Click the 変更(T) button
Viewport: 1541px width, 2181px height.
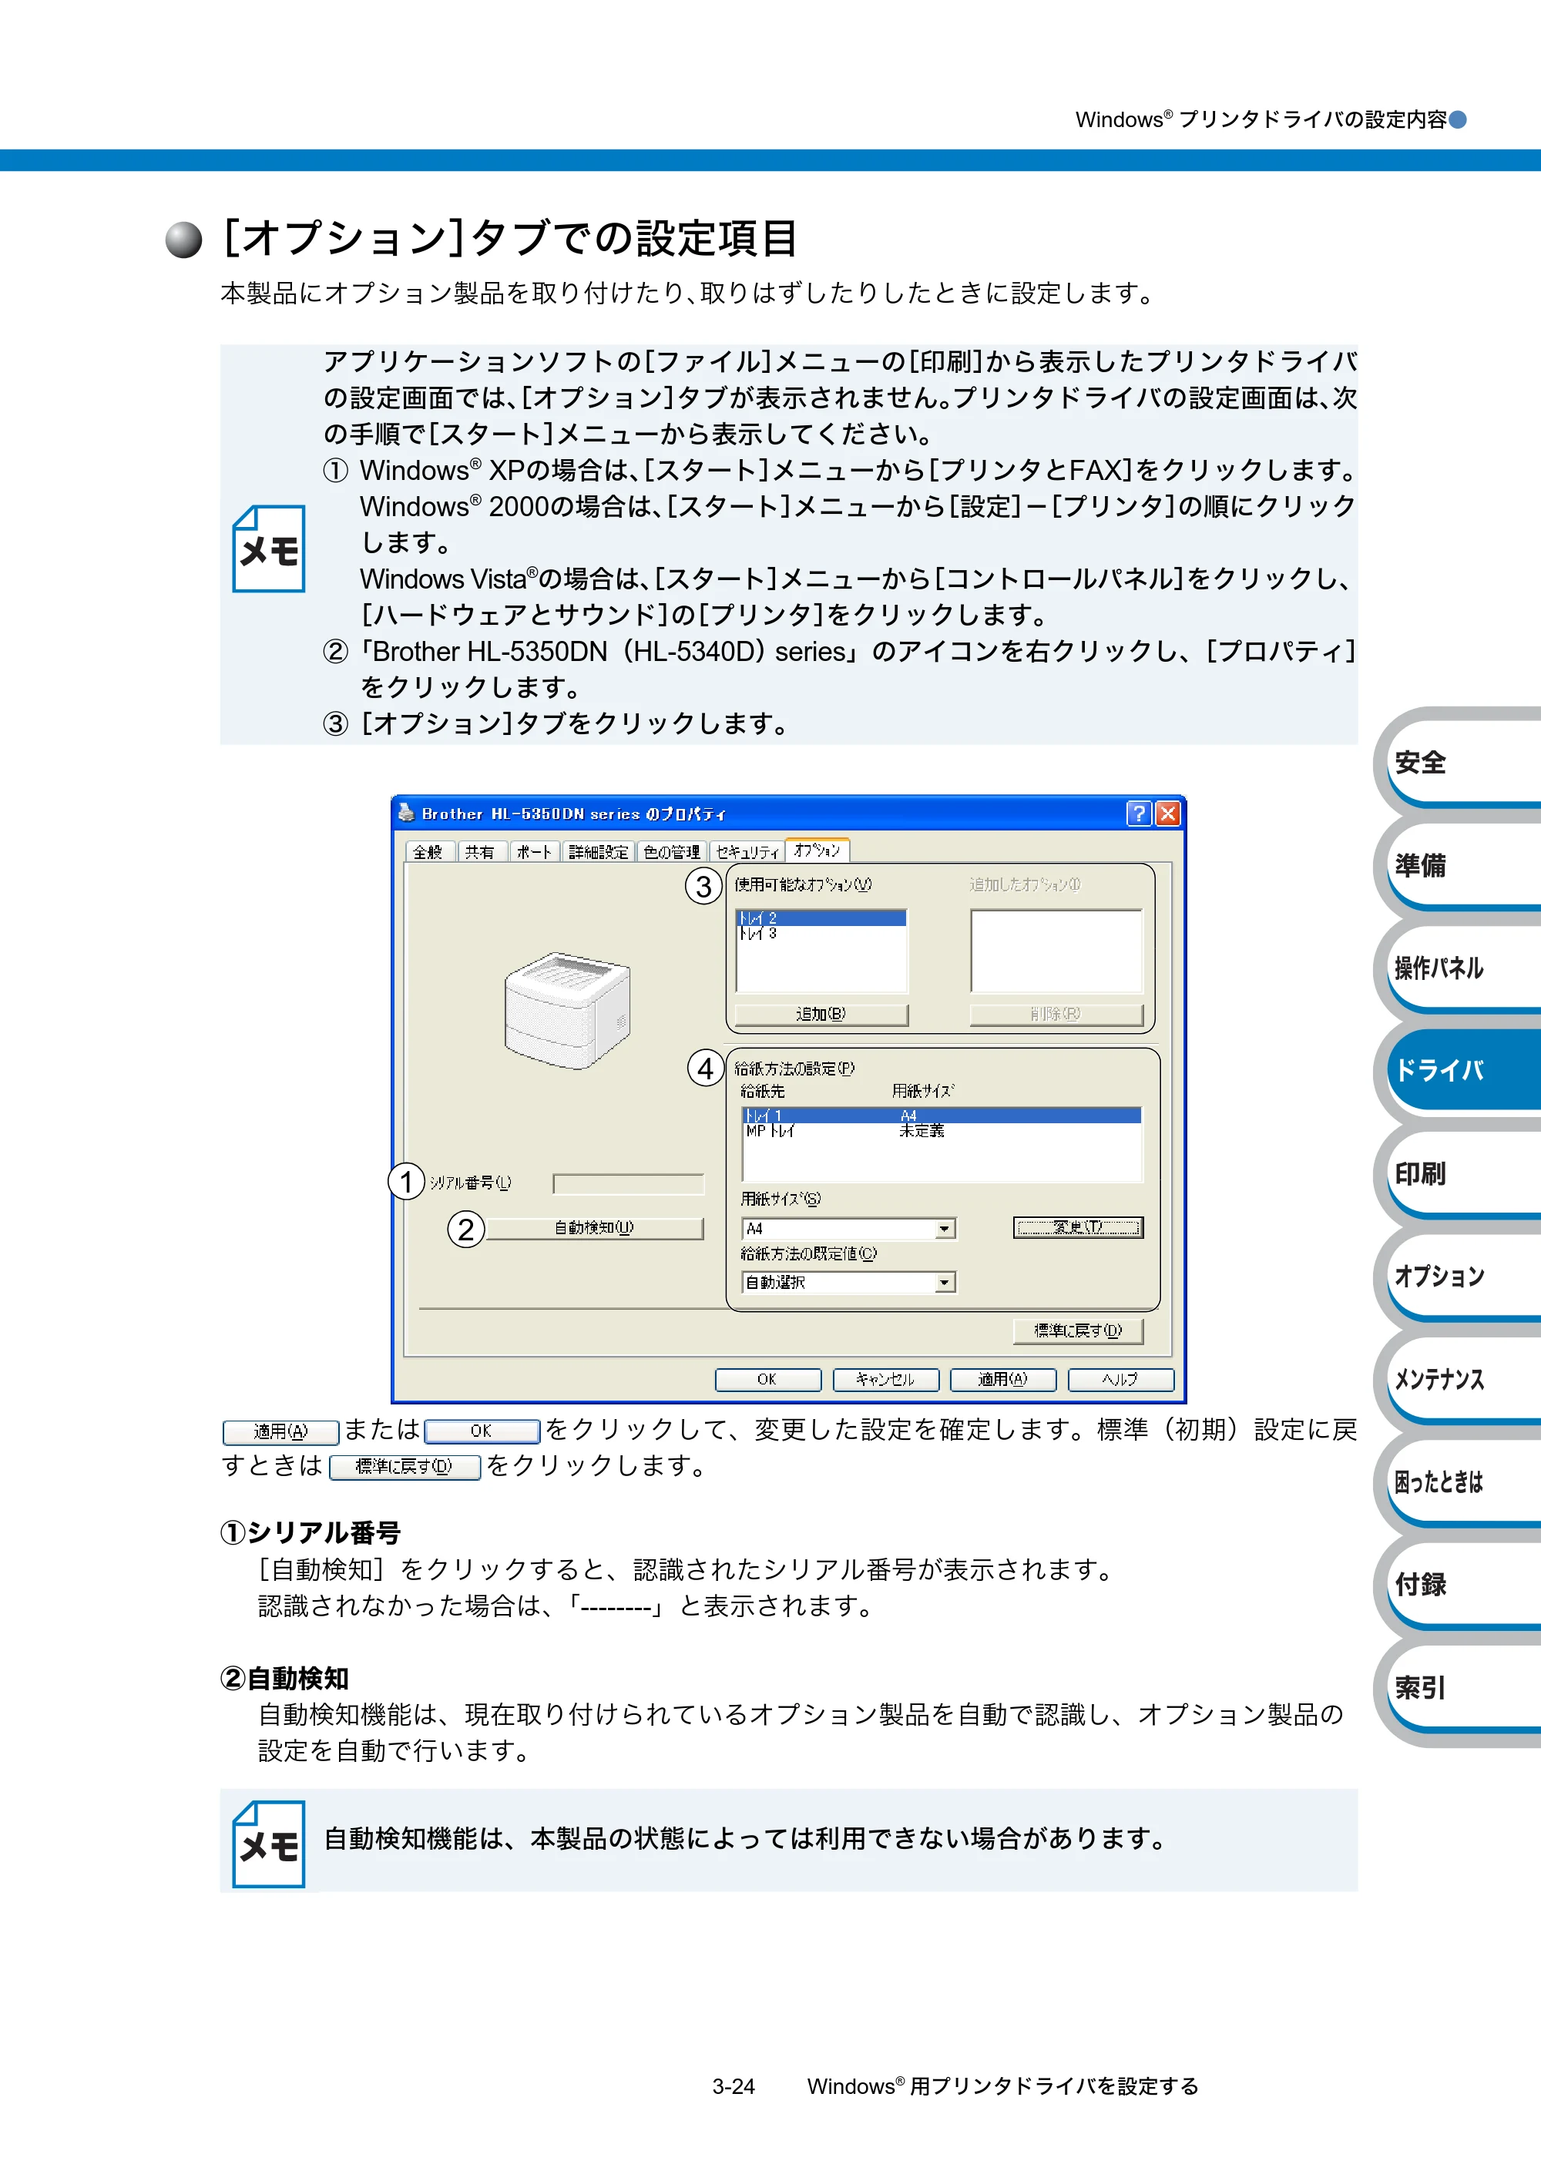(x=1077, y=1227)
